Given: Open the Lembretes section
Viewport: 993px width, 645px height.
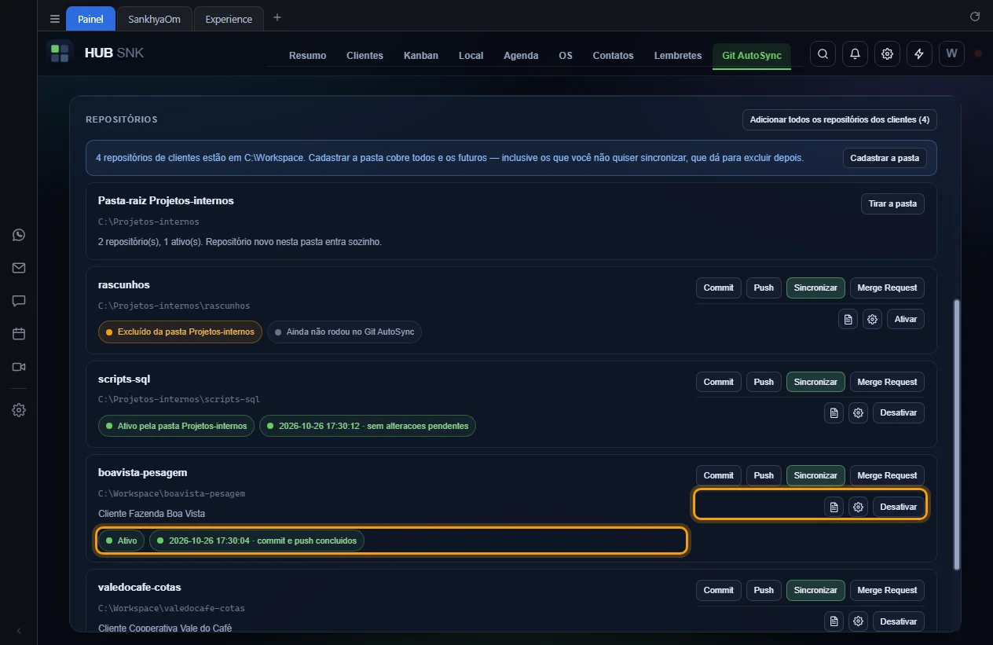Looking at the screenshot, I should click(x=677, y=55).
